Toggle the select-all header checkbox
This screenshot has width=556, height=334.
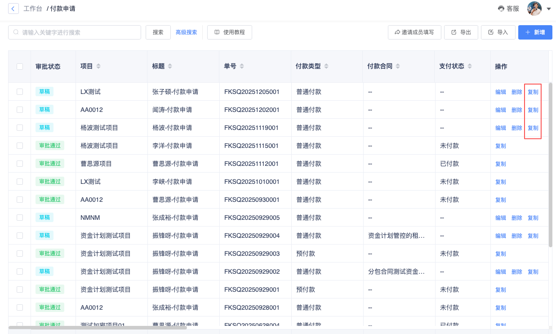point(20,67)
